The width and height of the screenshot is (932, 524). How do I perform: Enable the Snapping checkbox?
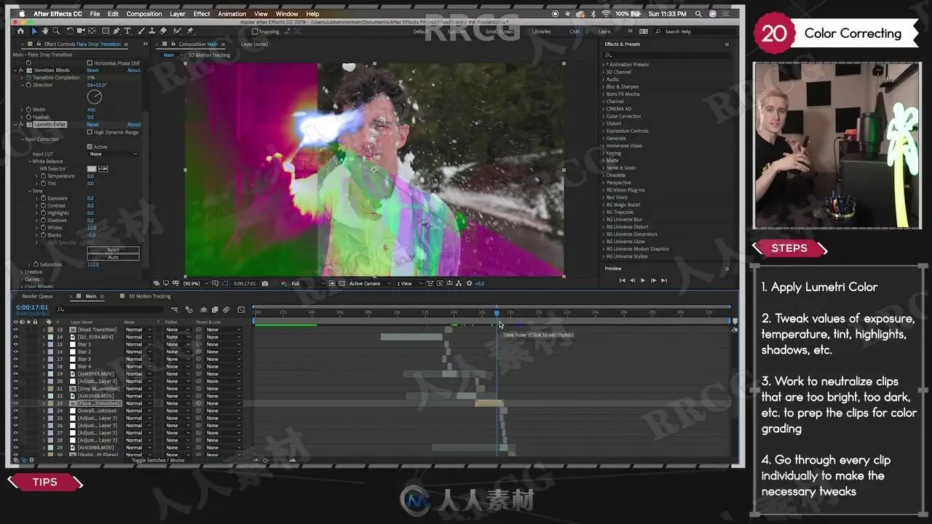[x=255, y=31]
